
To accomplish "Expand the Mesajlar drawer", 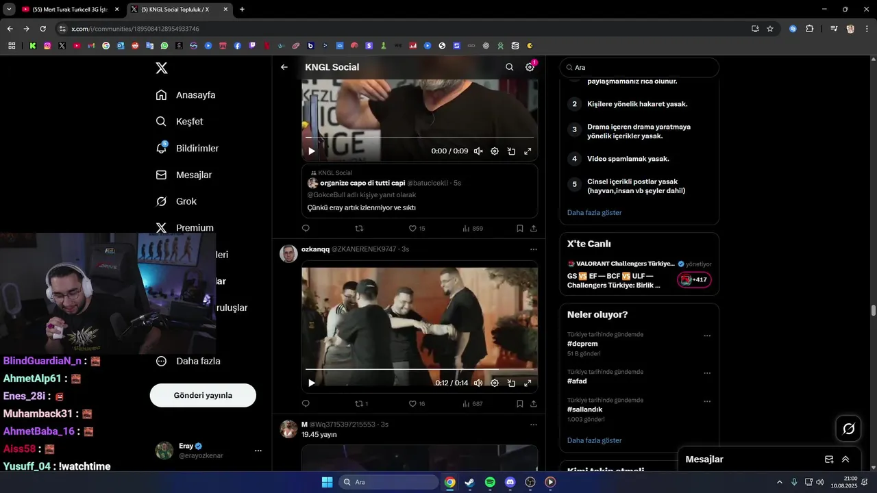I will point(845,459).
